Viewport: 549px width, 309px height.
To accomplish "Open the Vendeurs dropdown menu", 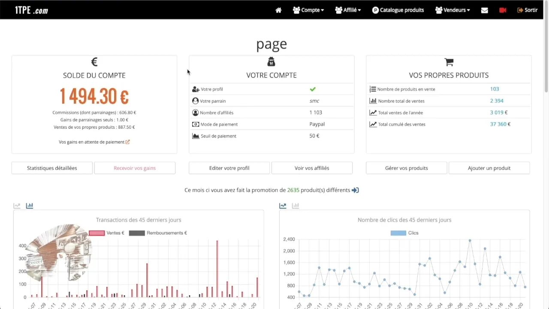I will coord(452,10).
